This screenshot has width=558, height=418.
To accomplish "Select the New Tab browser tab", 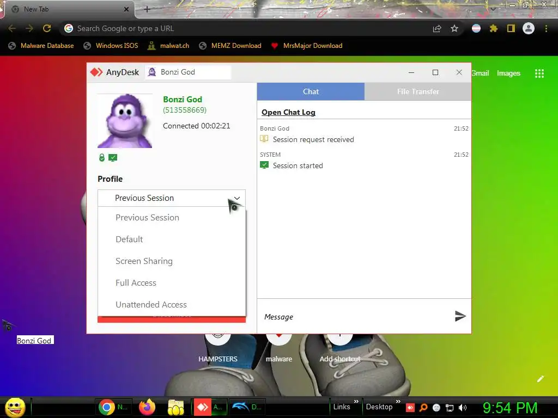I will [x=69, y=9].
